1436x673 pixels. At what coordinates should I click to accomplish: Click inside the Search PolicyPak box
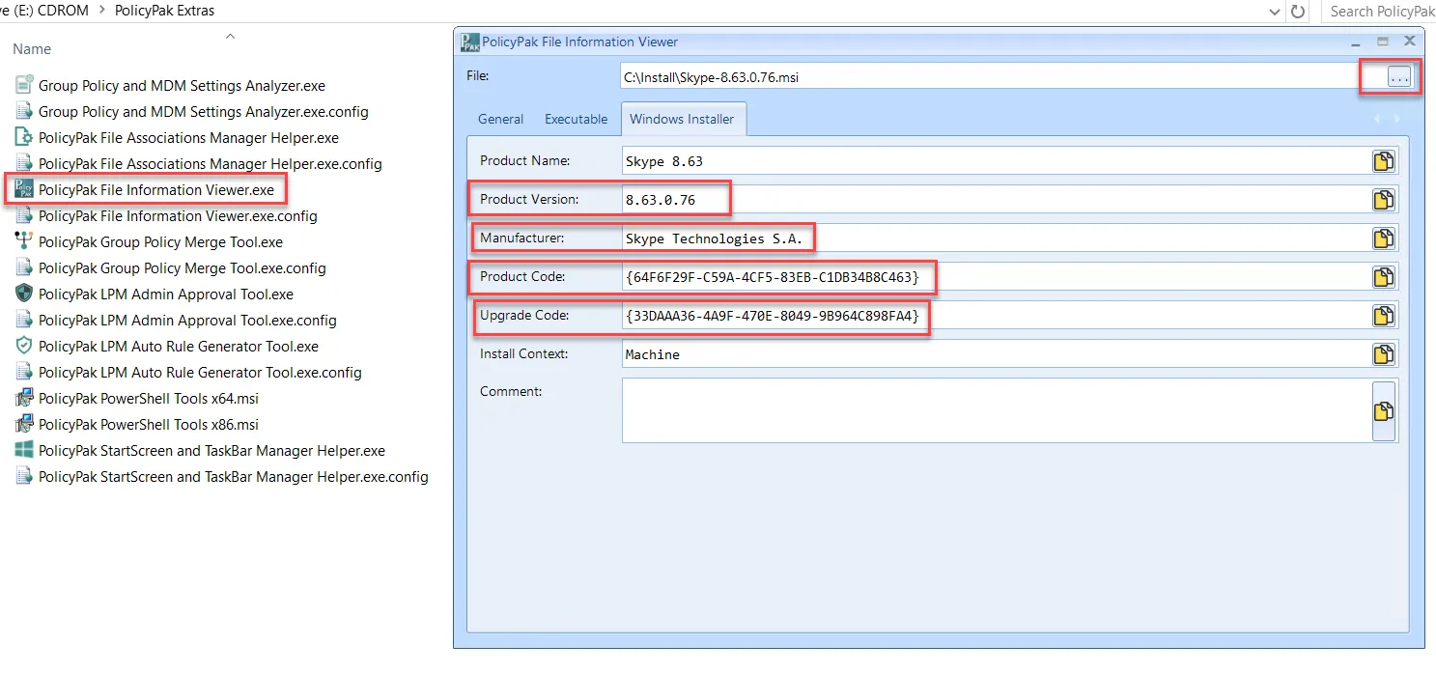1379,12
